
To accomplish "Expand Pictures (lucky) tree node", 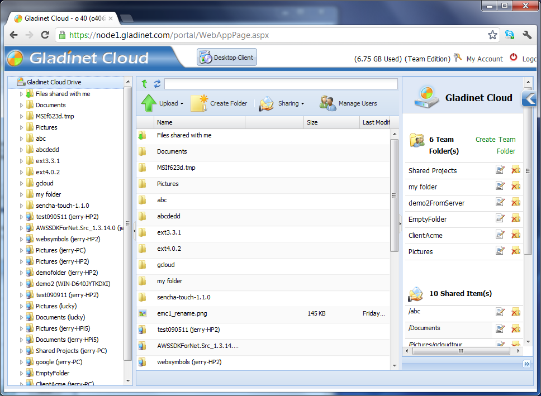I will point(21,306).
